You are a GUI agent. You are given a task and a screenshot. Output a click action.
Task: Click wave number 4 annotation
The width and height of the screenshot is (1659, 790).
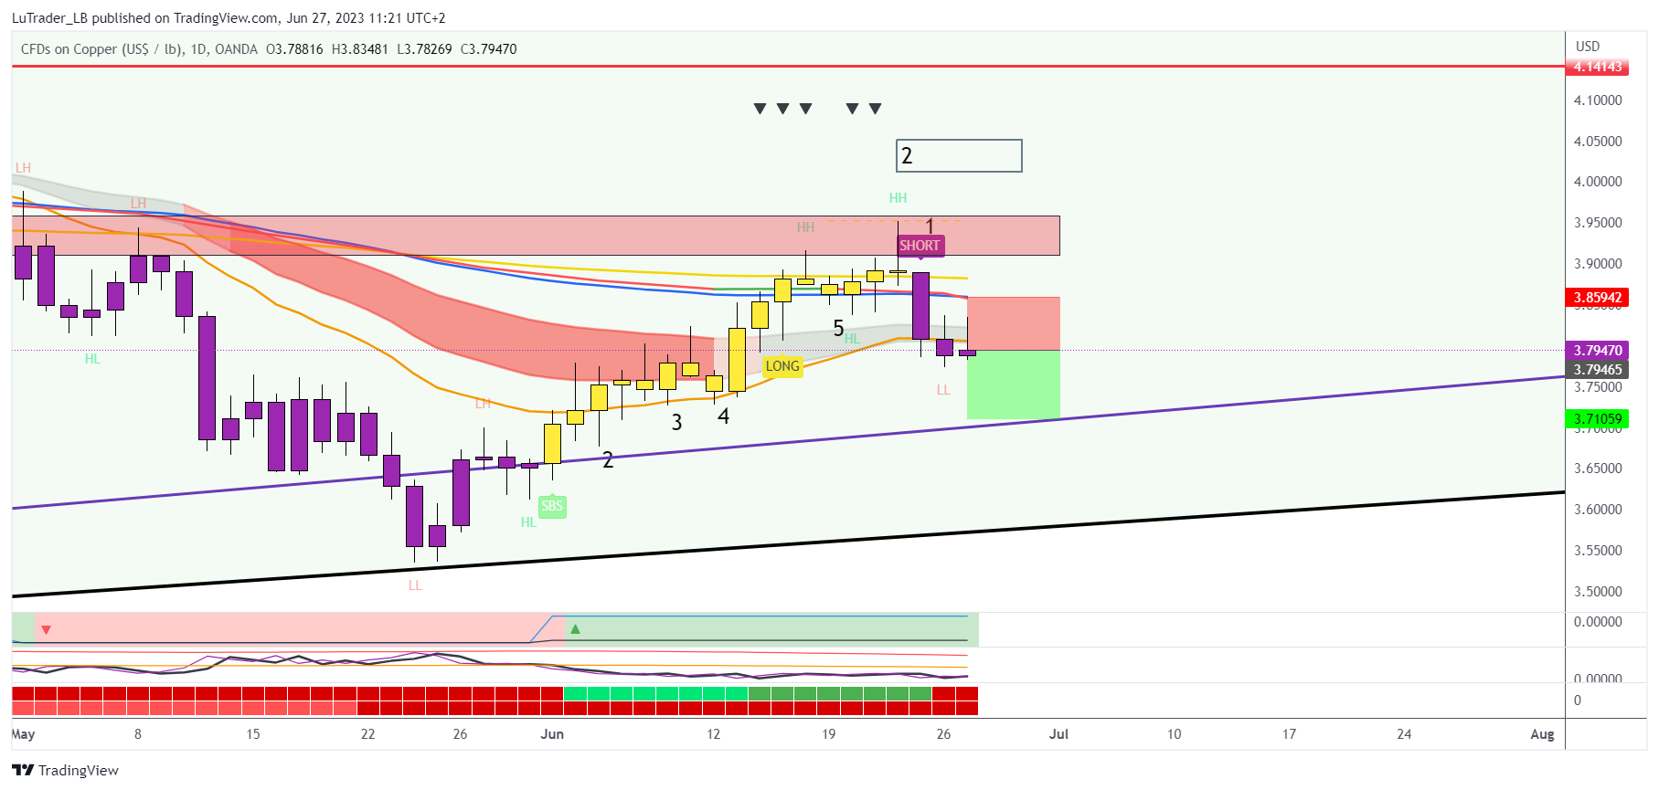(x=723, y=416)
